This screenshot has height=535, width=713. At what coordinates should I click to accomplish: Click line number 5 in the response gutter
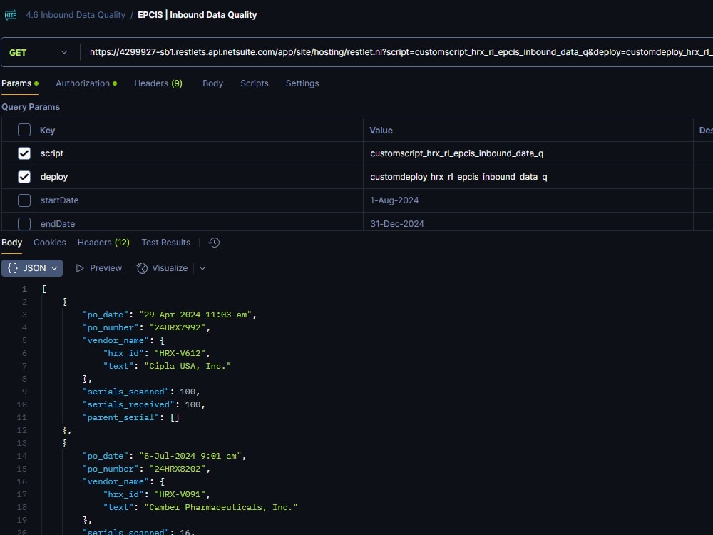pos(24,340)
